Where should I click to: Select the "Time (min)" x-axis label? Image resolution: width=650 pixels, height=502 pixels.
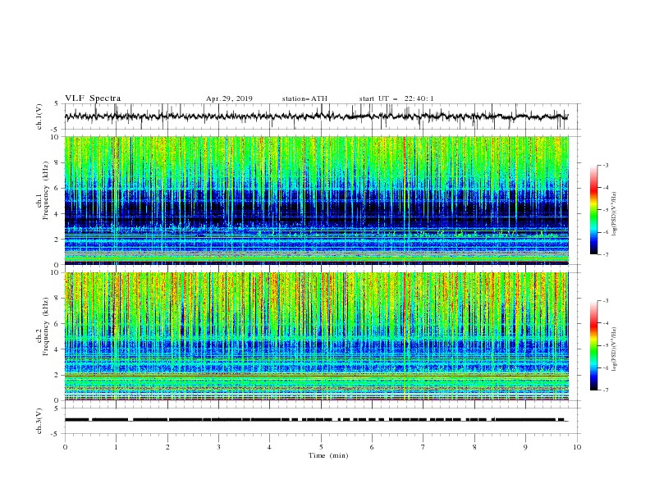(x=328, y=455)
